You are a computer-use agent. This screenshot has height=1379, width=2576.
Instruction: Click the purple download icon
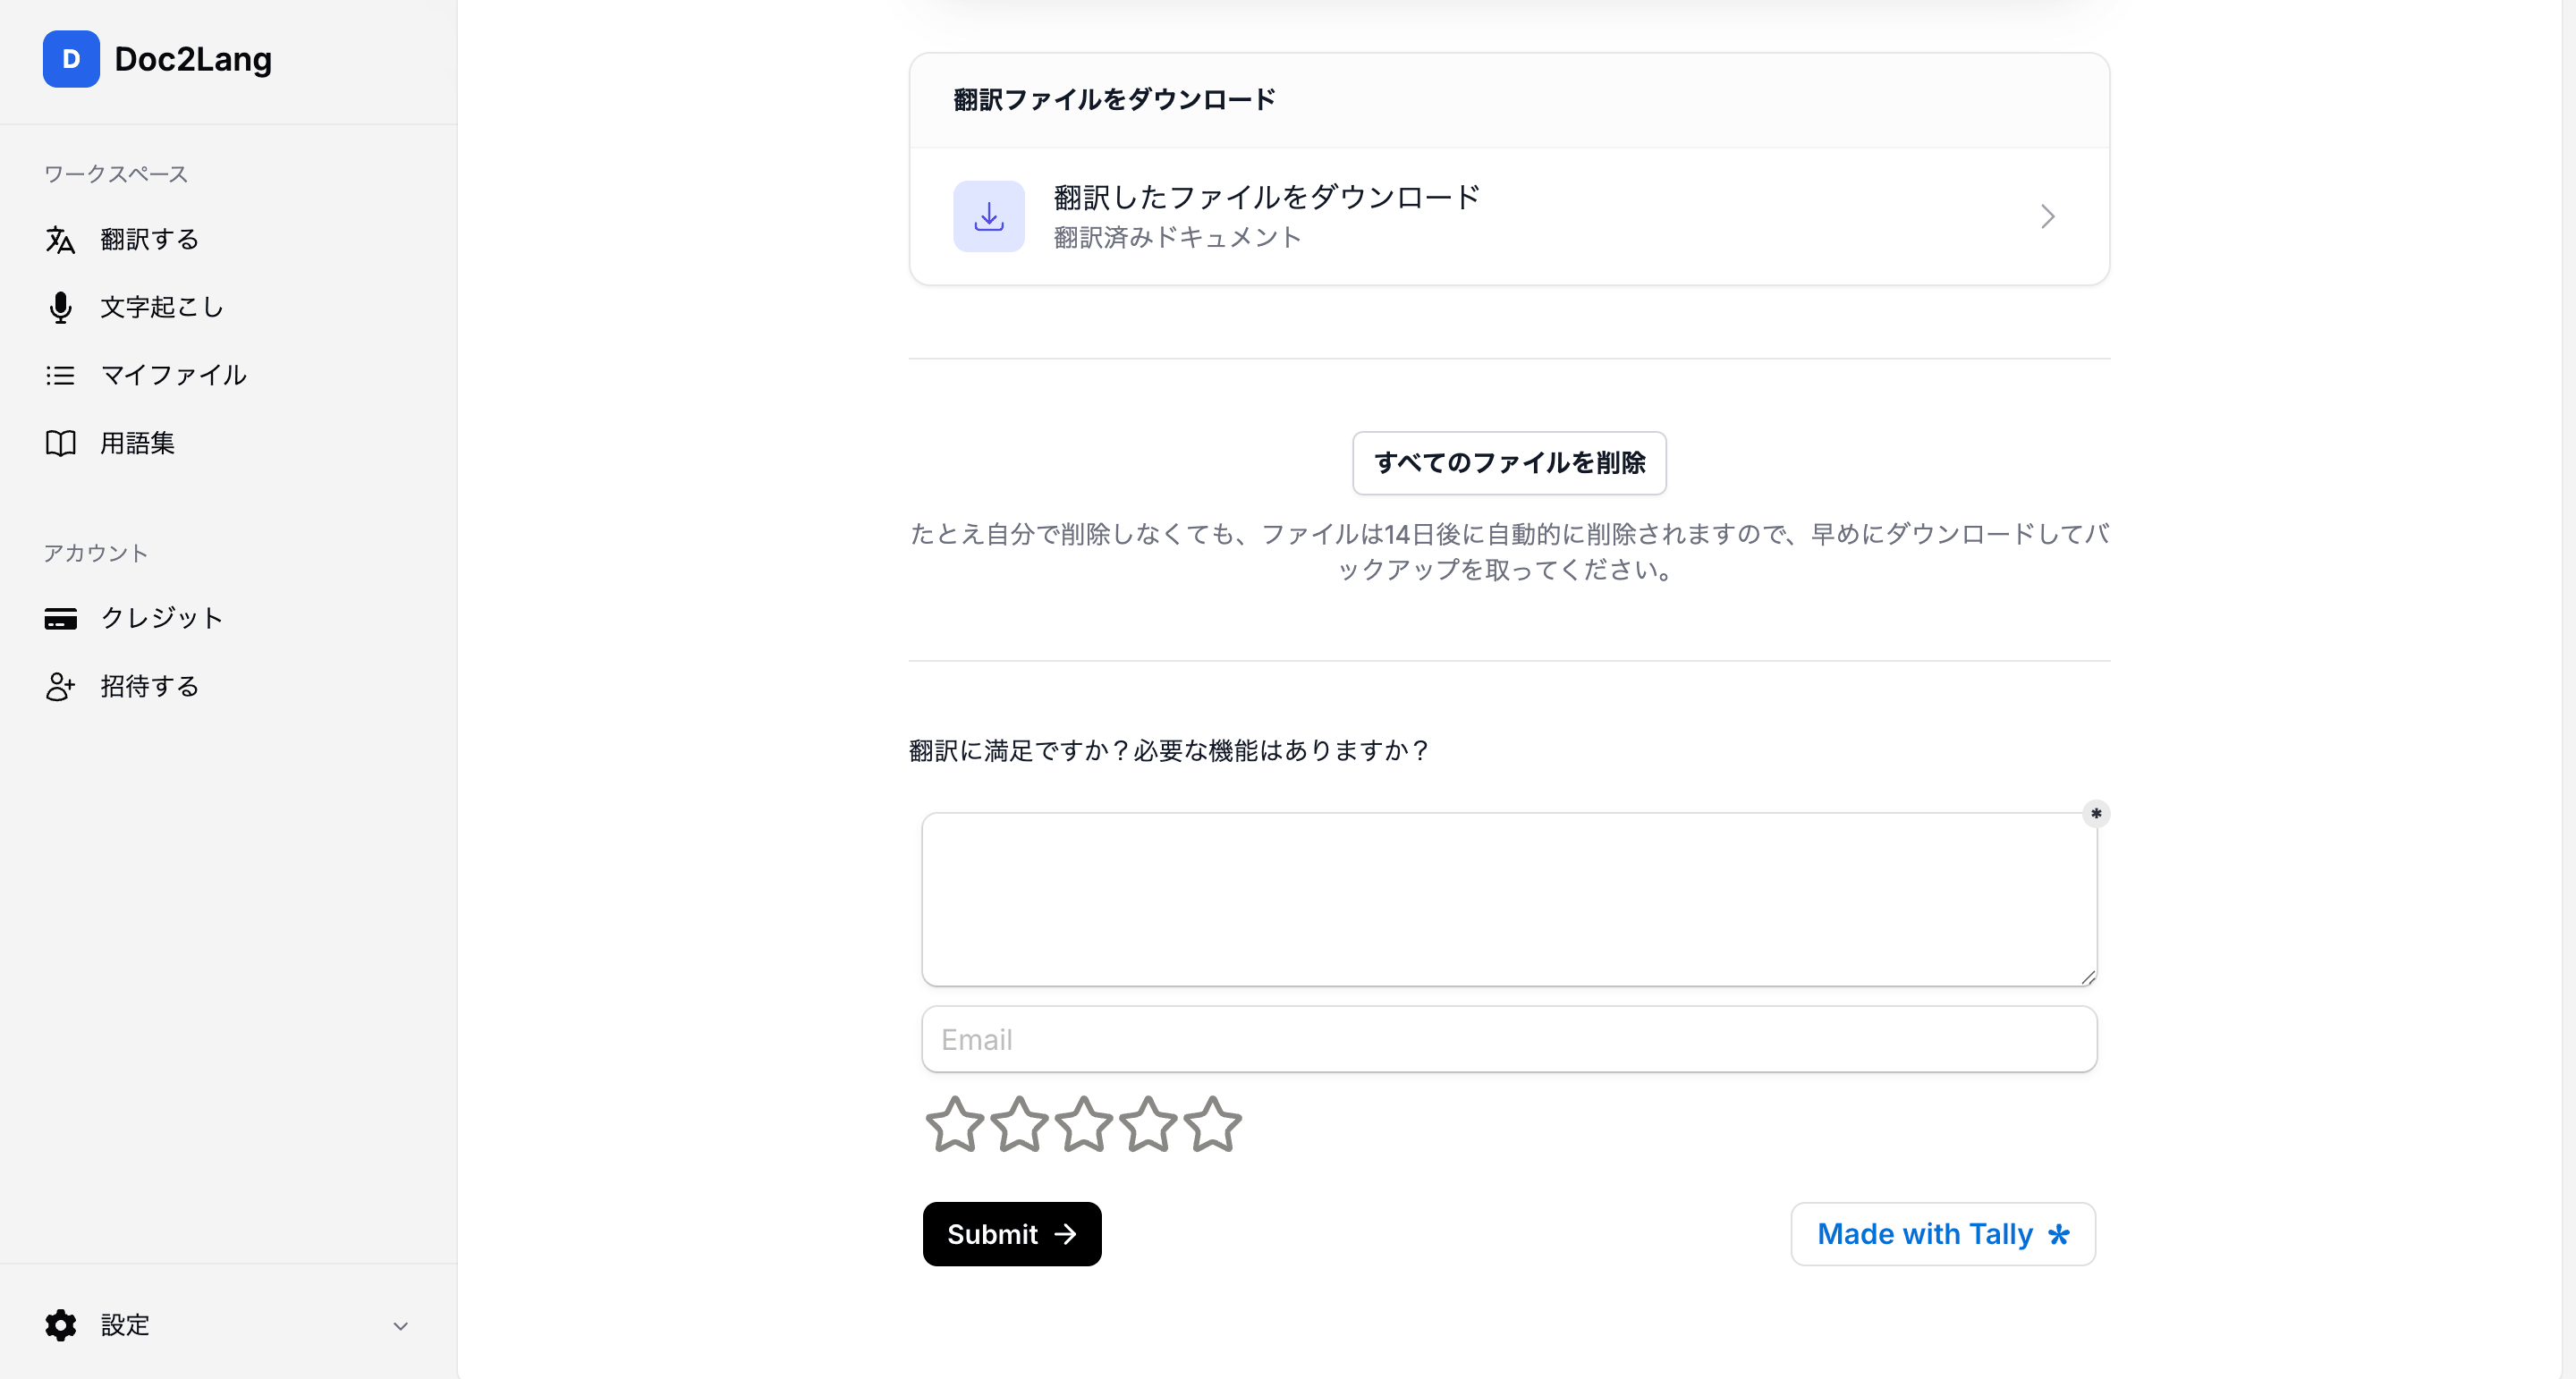pos(989,217)
